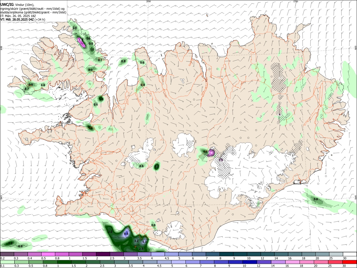This screenshot has height=268, width=357.
Task: Click the 15W longitude label
Action: [296, 1]
